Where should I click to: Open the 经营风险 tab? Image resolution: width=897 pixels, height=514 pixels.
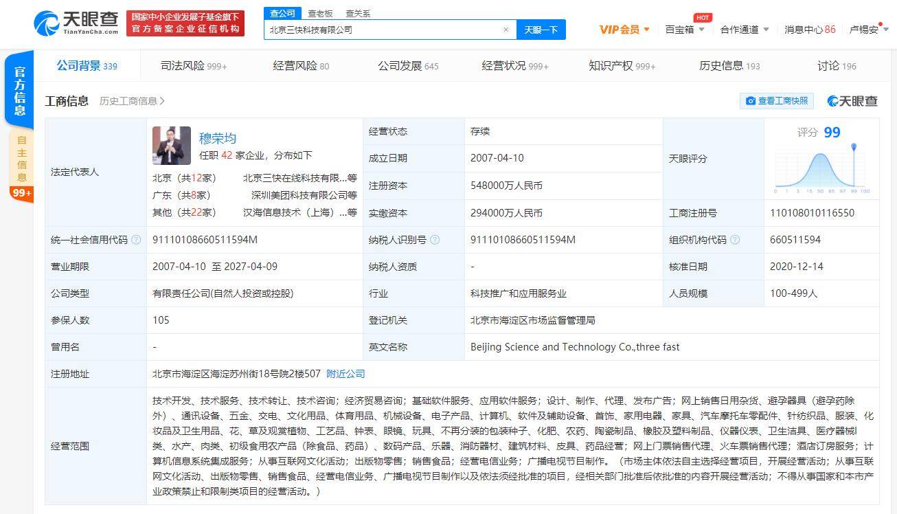301,66
